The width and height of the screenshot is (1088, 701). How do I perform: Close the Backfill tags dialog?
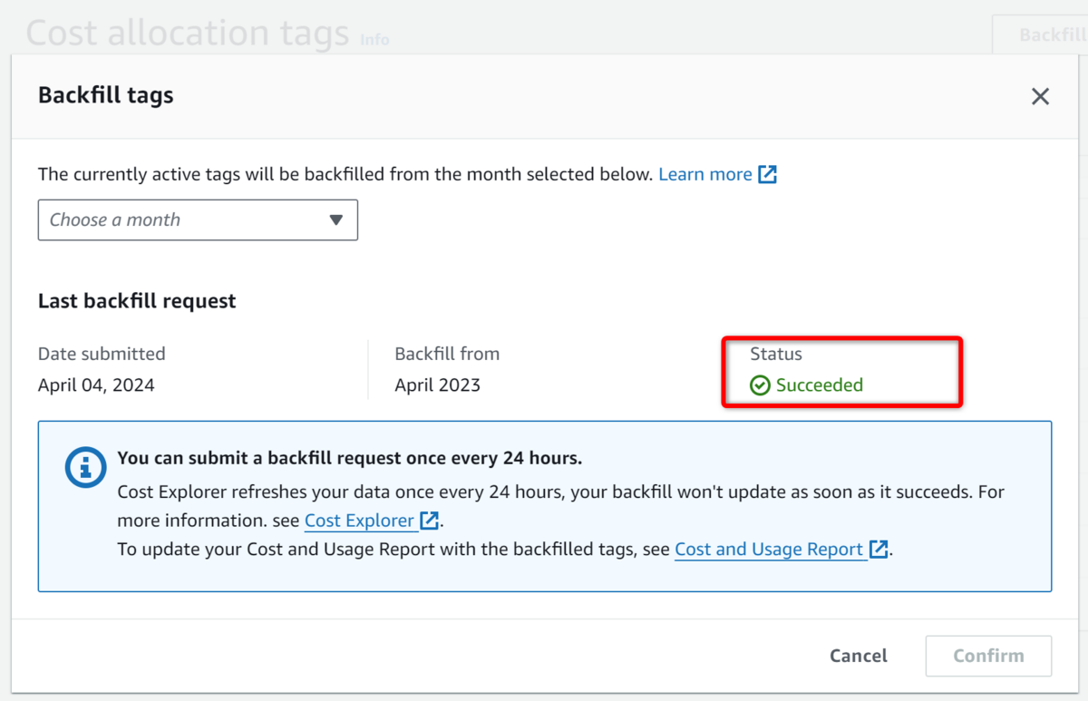[1040, 97]
